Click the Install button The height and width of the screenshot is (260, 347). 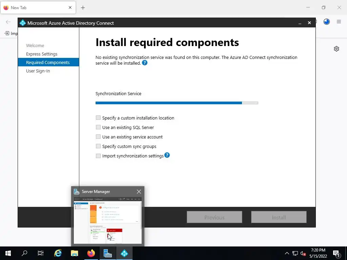279,217
